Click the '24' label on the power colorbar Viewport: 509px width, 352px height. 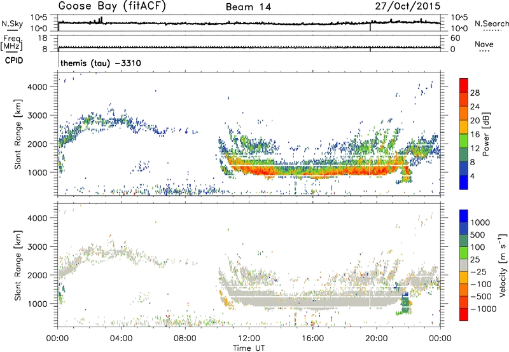[x=475, y=107]
